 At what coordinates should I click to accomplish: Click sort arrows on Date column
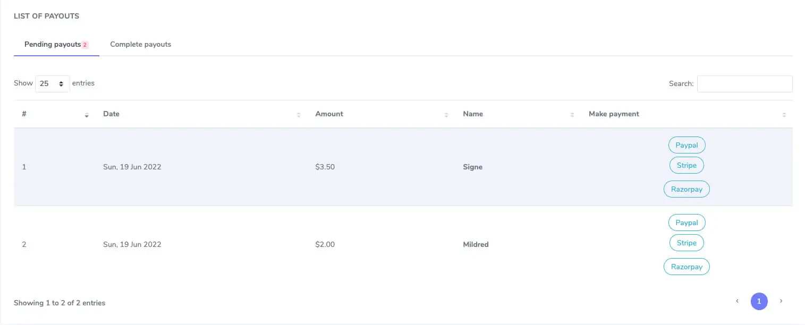coord(299,115)
